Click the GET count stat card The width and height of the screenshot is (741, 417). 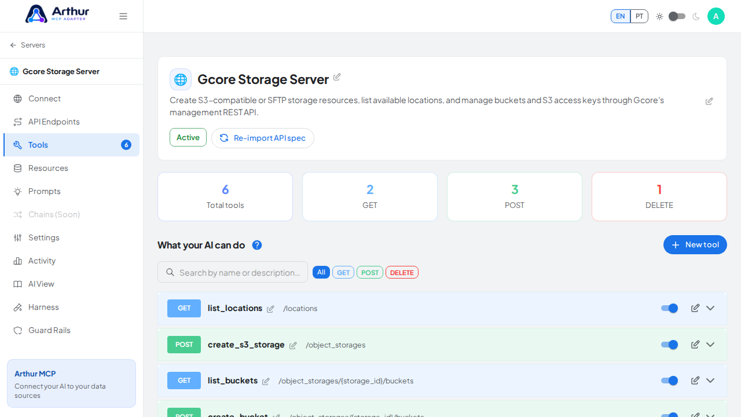[x=370, y=196]
